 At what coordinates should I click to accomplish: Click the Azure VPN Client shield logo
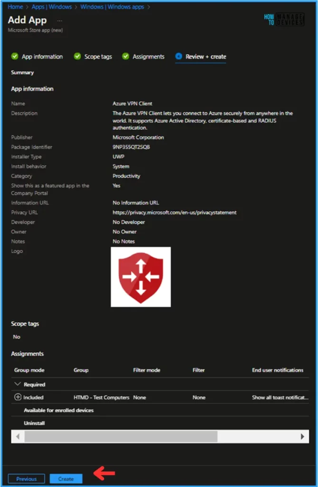pyautogui.click(x=141, y=277)
